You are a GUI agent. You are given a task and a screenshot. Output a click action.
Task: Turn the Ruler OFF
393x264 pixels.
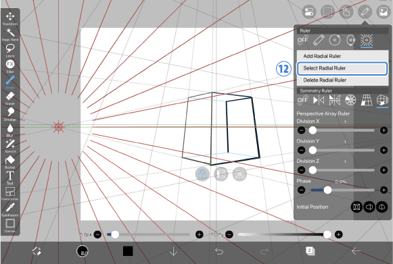click(303, 41)
